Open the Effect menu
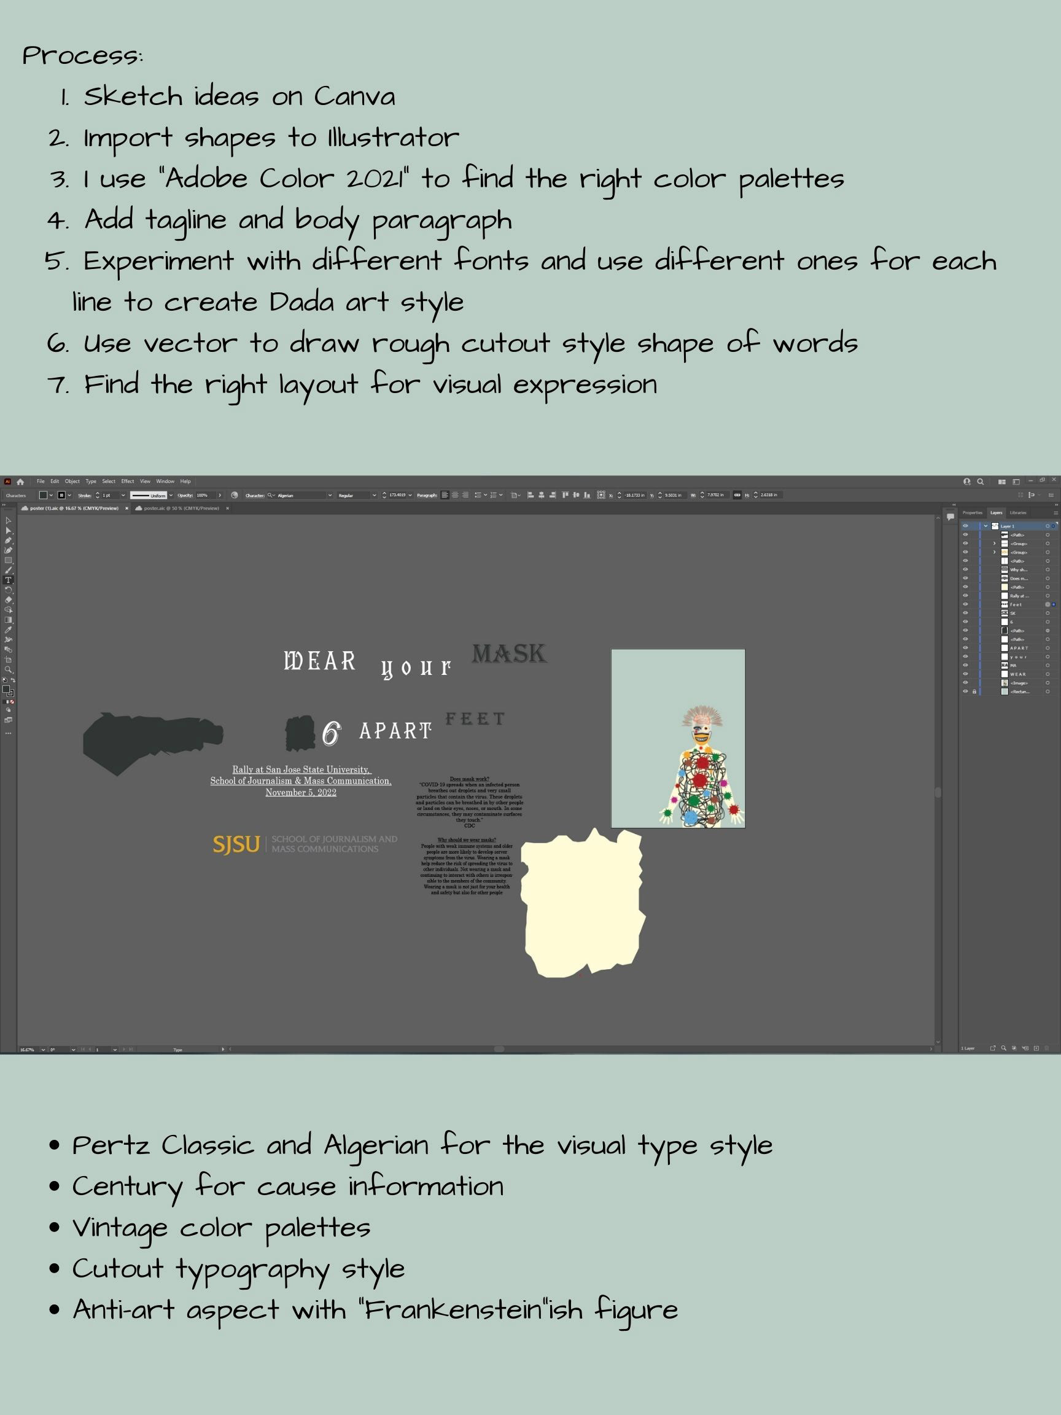 click(126, 481)
